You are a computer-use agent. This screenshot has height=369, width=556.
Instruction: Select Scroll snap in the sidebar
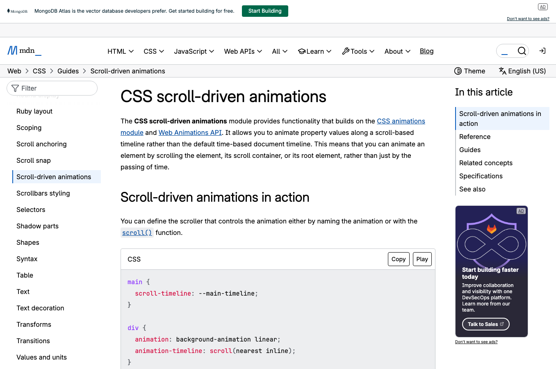pos(34,160)
